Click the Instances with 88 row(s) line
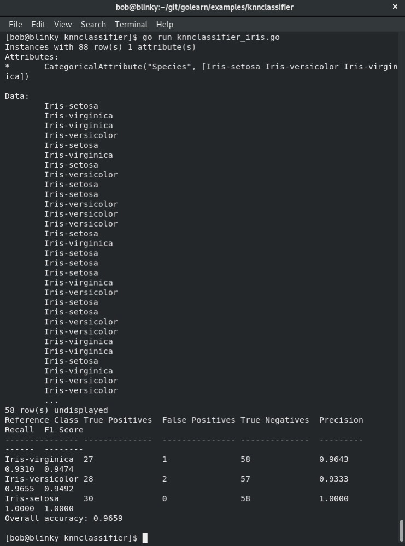The image size is (405, 546). [101, 47]
